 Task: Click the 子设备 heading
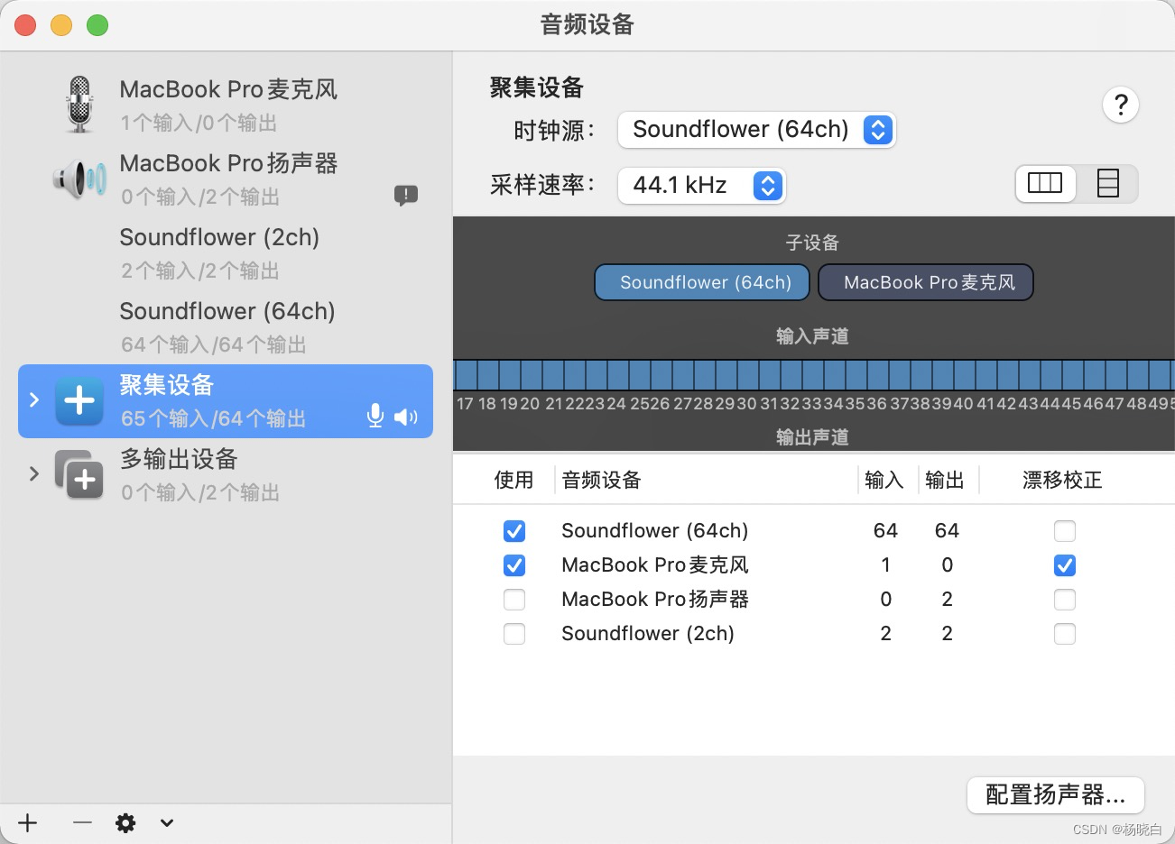pos(812,243)
